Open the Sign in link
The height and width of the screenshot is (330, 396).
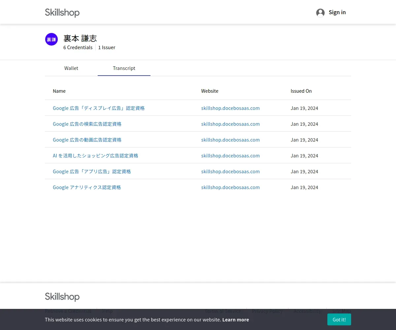point(337,12)
